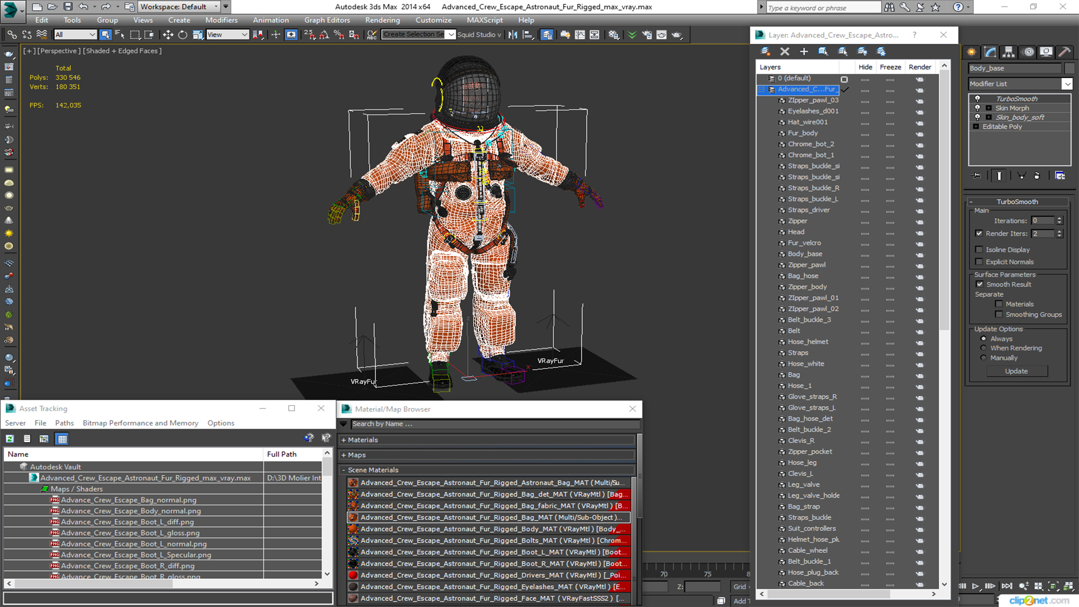Enable Separate by Smoothing Groups checkbox
Image resolution: width=1079 pixels, height=607 pixels.
pos(999,315)
